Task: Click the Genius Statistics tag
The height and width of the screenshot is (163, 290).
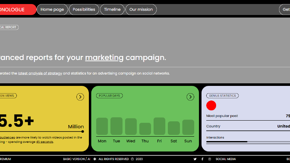Action: [222, 96]
